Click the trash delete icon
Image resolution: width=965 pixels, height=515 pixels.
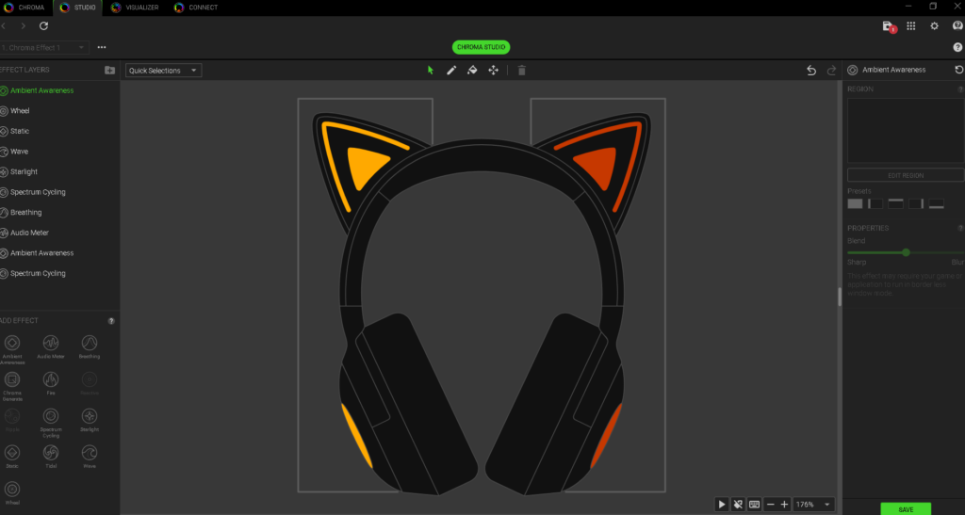[x=522, y=70]
